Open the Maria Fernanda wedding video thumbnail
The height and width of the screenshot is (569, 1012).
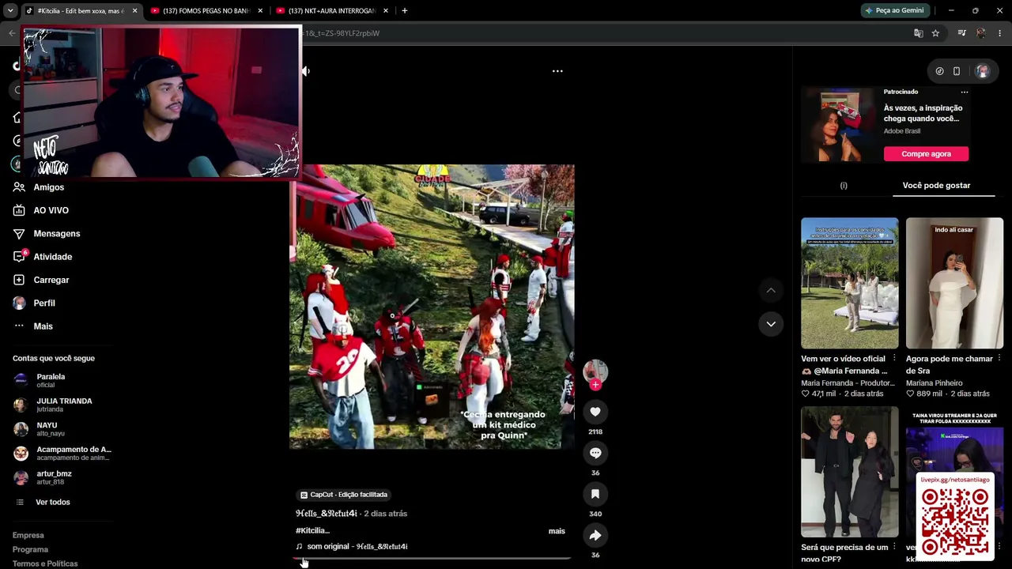point(850,283)
